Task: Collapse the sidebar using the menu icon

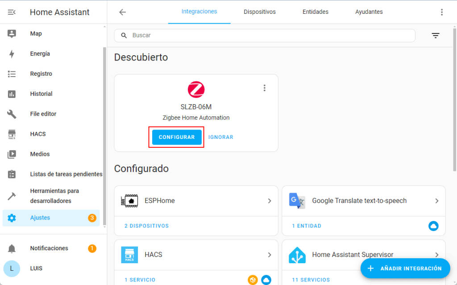Action: coord(12,12)
